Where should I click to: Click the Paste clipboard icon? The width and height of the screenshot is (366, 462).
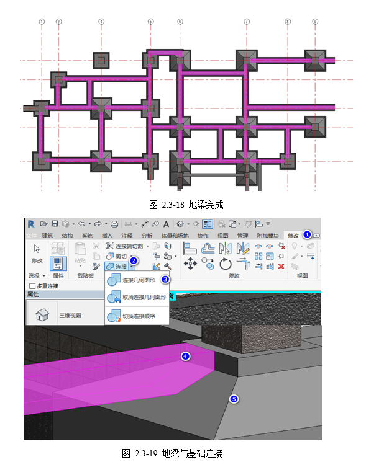(80, 249)
